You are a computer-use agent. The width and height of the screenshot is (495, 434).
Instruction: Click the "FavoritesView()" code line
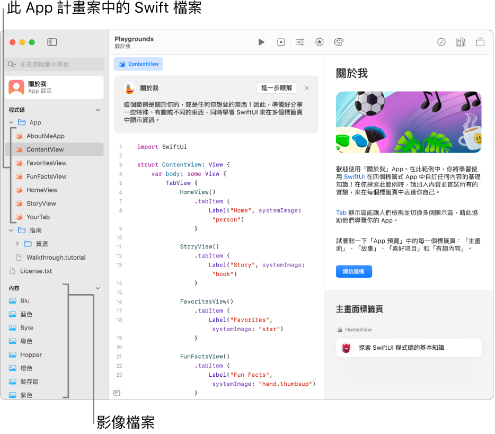[207, 302]
